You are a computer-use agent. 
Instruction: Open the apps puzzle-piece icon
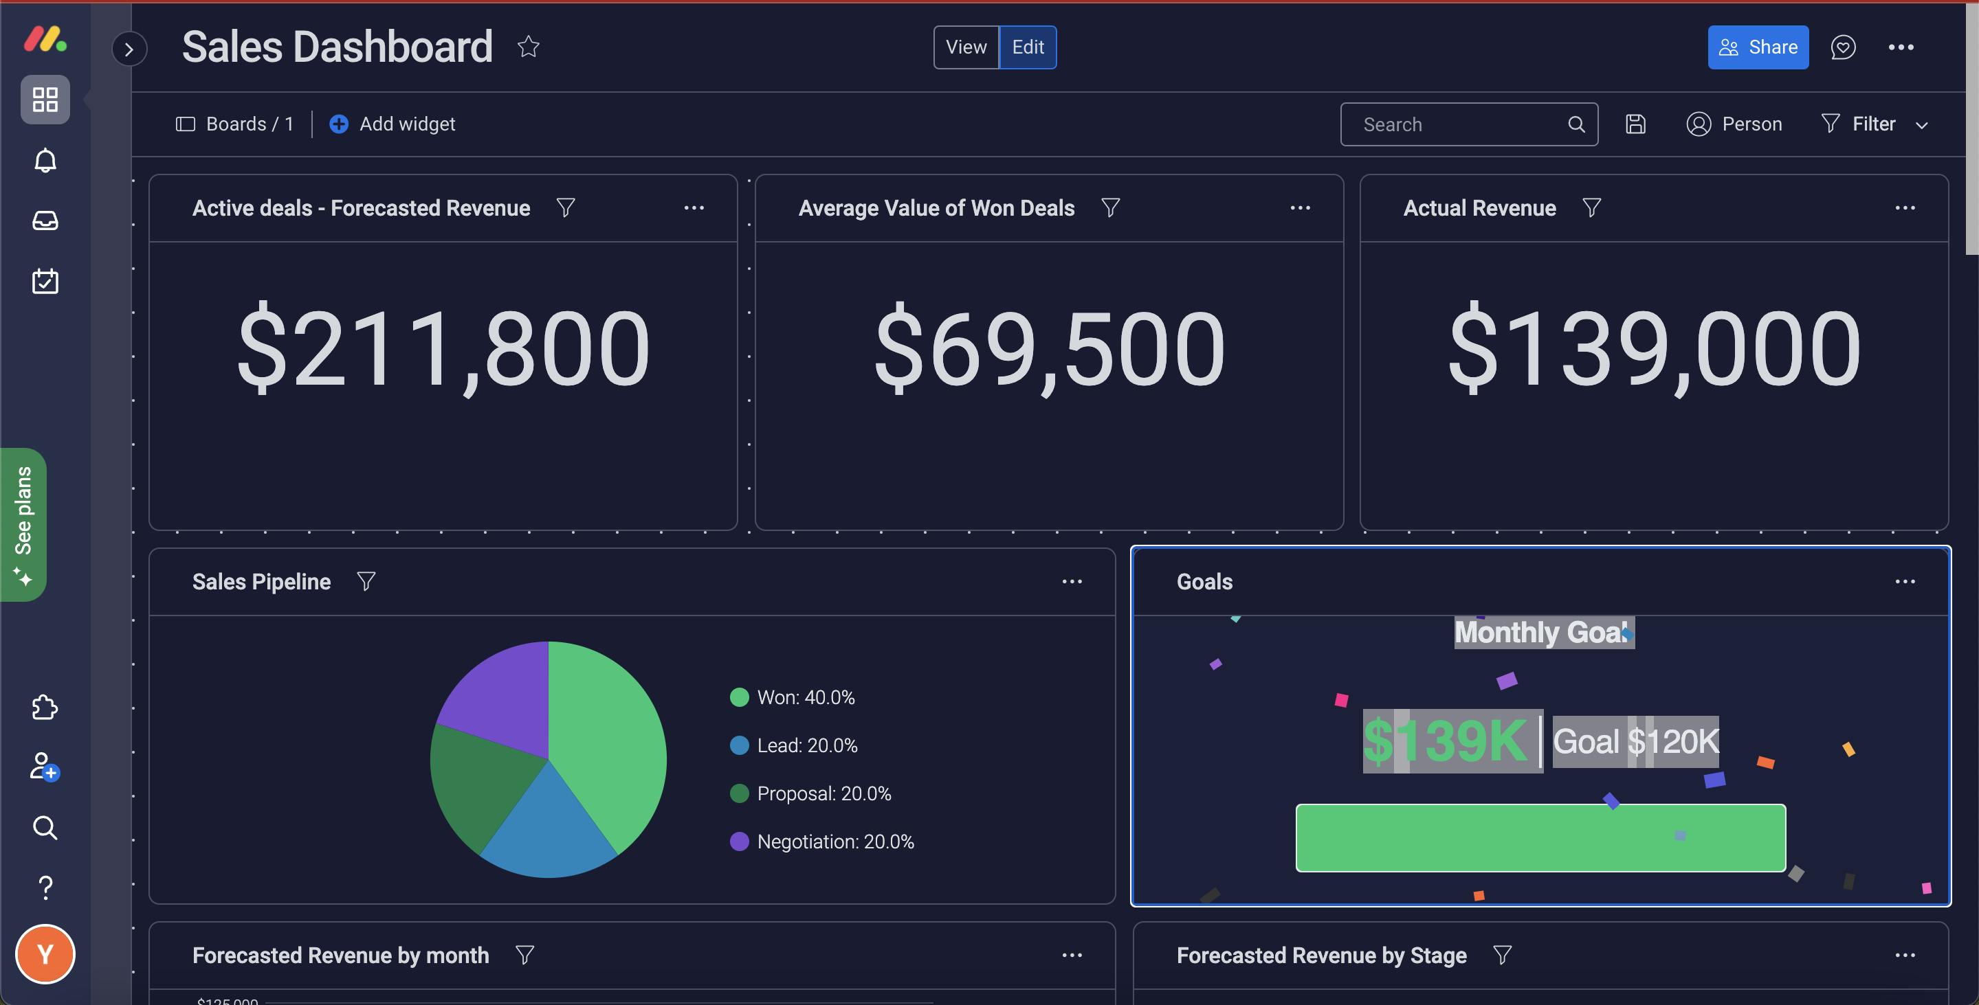tap(45, 707)
